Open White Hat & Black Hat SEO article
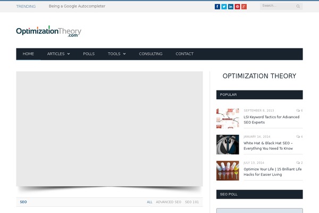 click(268, 146)
